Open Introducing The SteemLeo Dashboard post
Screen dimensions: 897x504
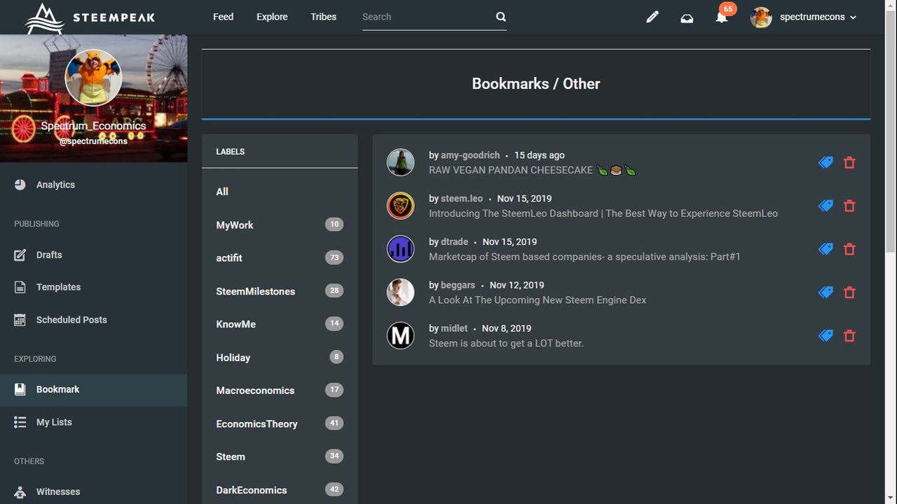[x=603, y=213]
